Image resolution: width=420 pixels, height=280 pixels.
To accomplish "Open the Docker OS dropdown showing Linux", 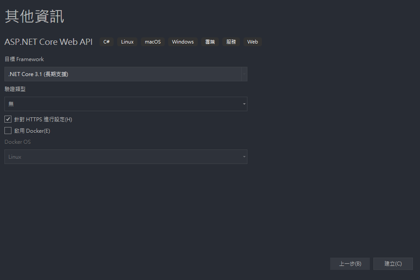I will 125,157.
